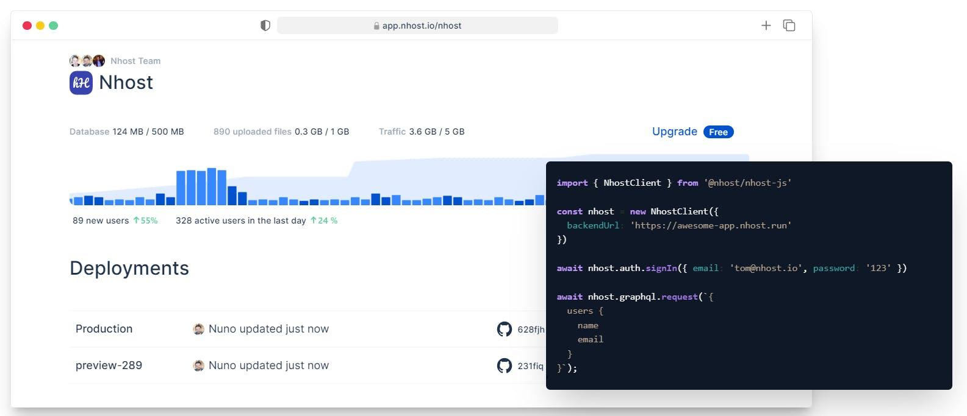Click the 55% growth indicator
Screen dimensions: 967x416
pos(145,220)
